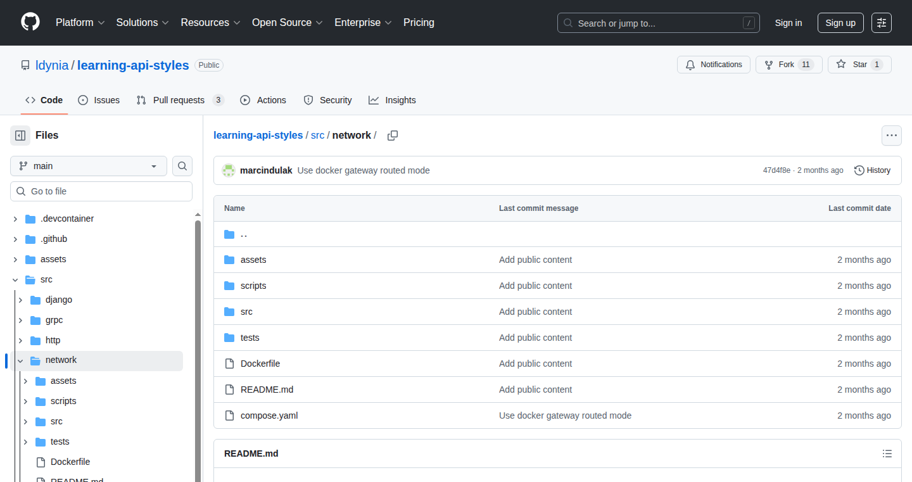Click the src folder icon in file table

[229, 312]
